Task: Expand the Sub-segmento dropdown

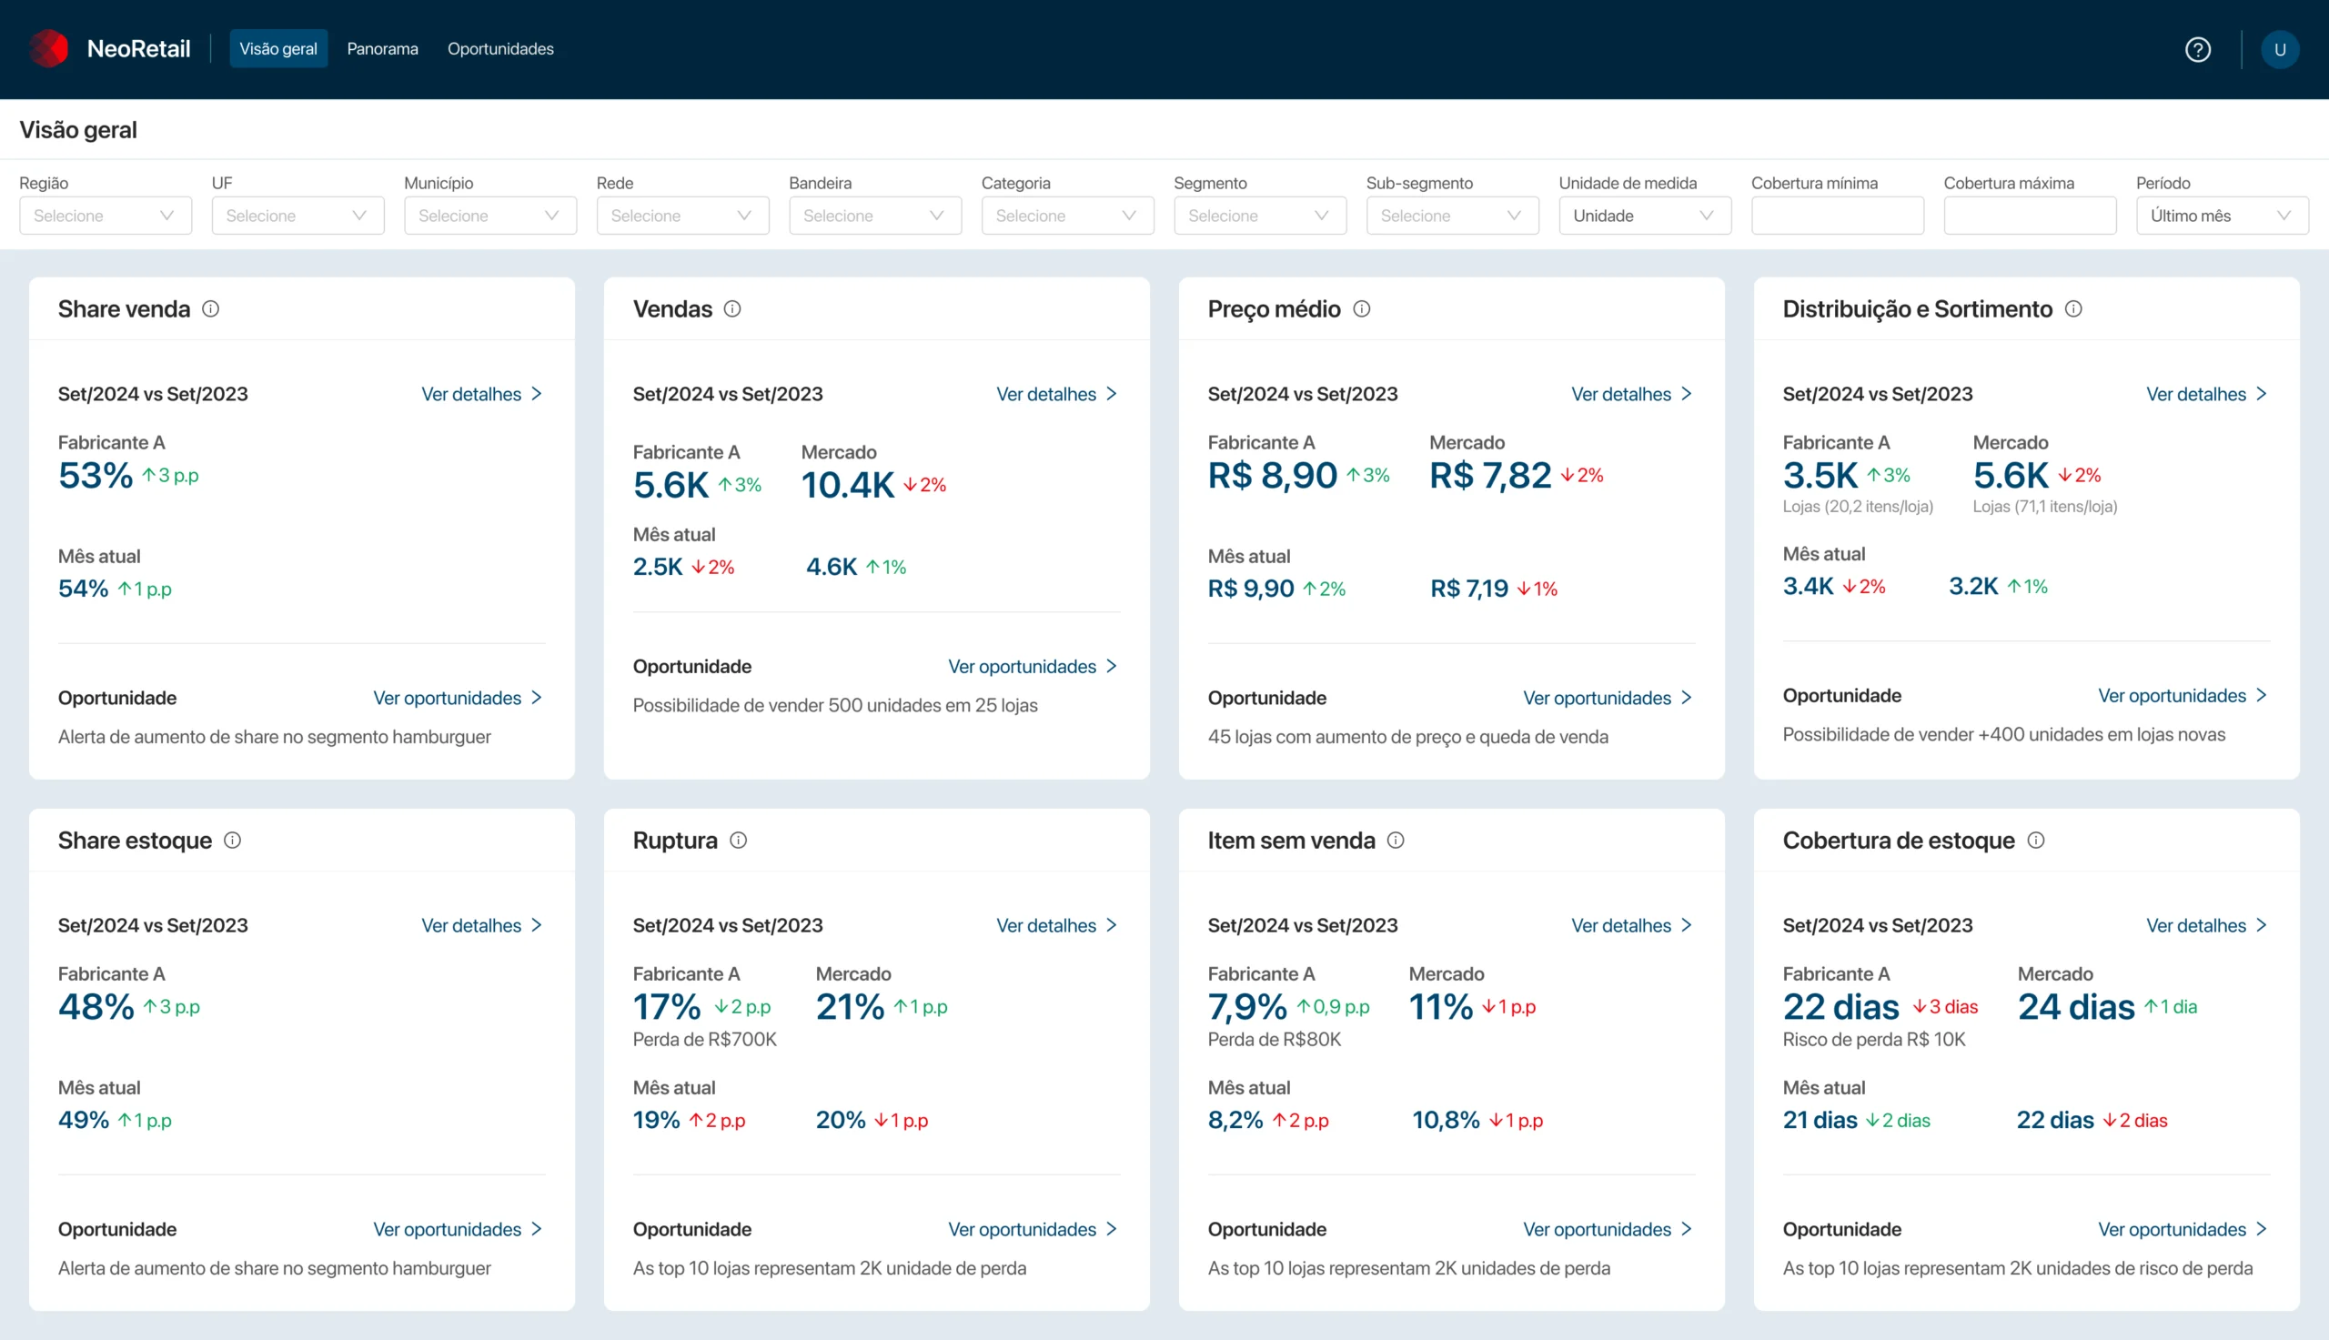Action: pyautogui.click(x=1452, y=216)
